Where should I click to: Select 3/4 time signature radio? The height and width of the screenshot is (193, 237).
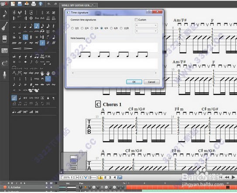coord(92,28)
